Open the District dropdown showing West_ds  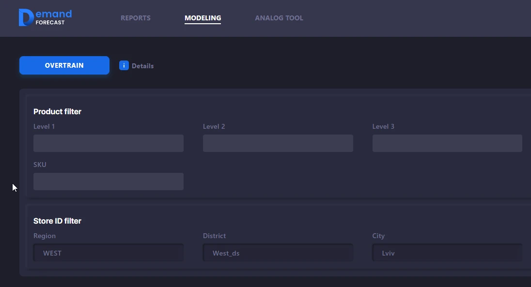(278, 253)
